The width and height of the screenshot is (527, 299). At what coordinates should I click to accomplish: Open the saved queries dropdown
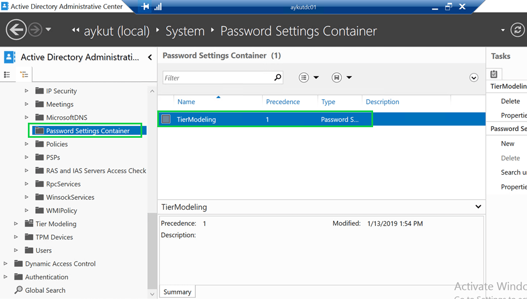pyautogui.click(x=341, y=78)
